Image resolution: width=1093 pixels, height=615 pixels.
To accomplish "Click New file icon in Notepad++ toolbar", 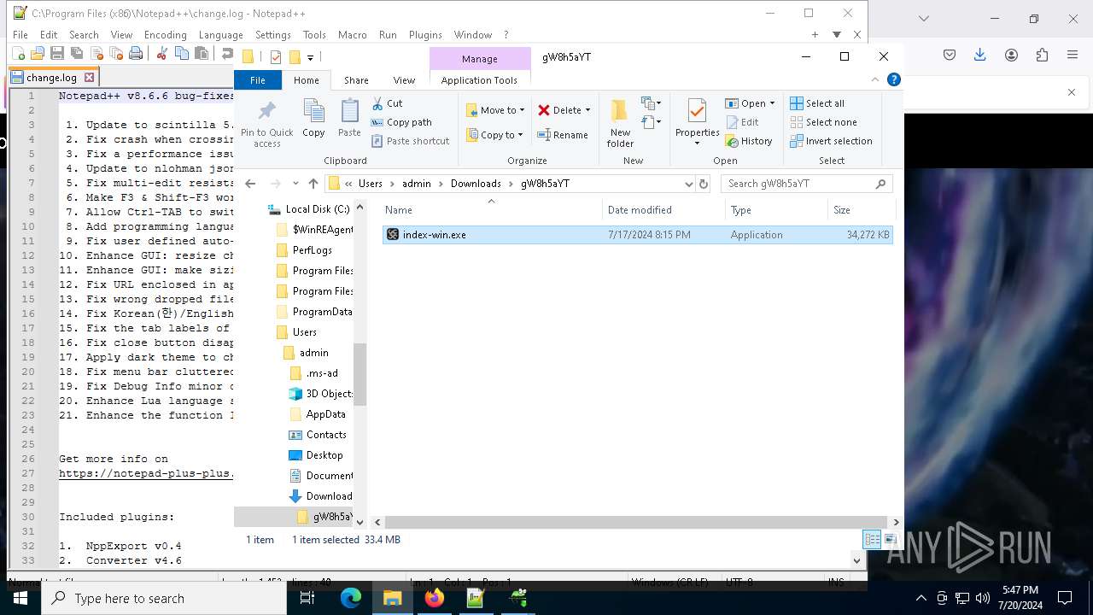I will click(x=18, y=54).
